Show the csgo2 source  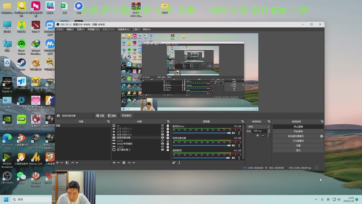pos(162,146)
